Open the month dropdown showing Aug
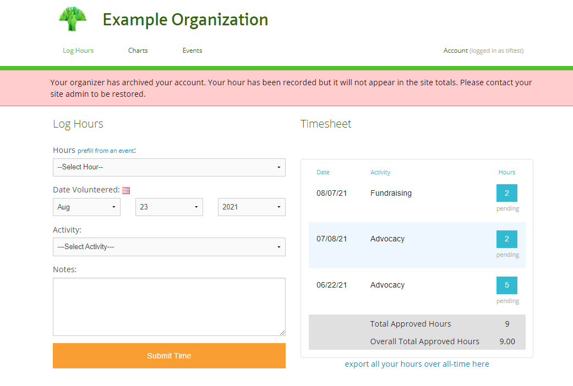The width and height of the screenshot is (573, 386). [86, 207]
